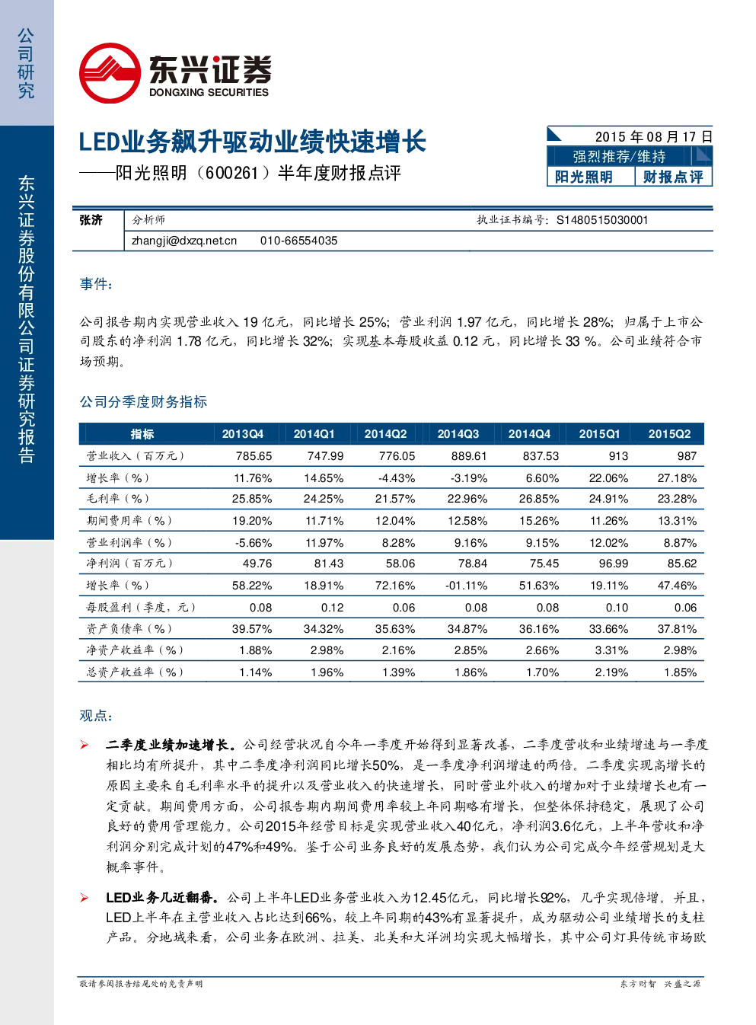Screen dimensions: 756x1025
Task: Click the Dongxing Securities red logo
Action: click(110, 73)
